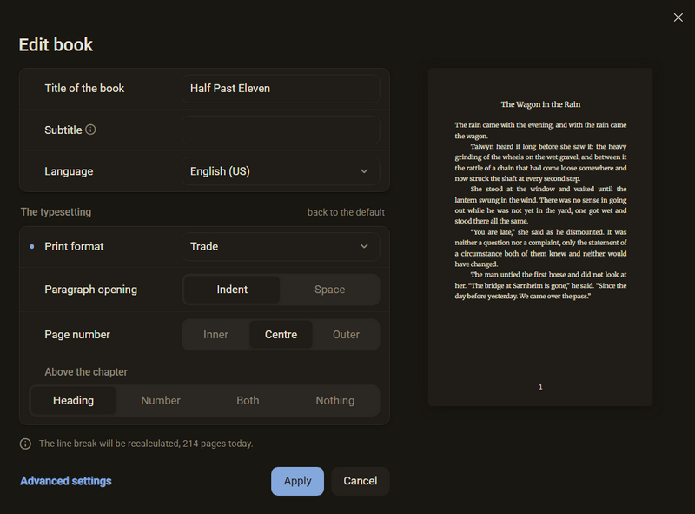Viewport: 695px width, 514px height.
Task: Click the Apply button
Action: [x=297, y=481]
